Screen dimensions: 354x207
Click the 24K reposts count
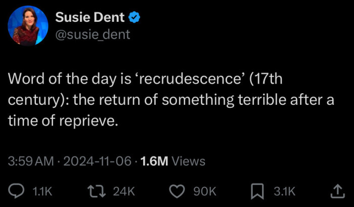click(x=124, y=191)
